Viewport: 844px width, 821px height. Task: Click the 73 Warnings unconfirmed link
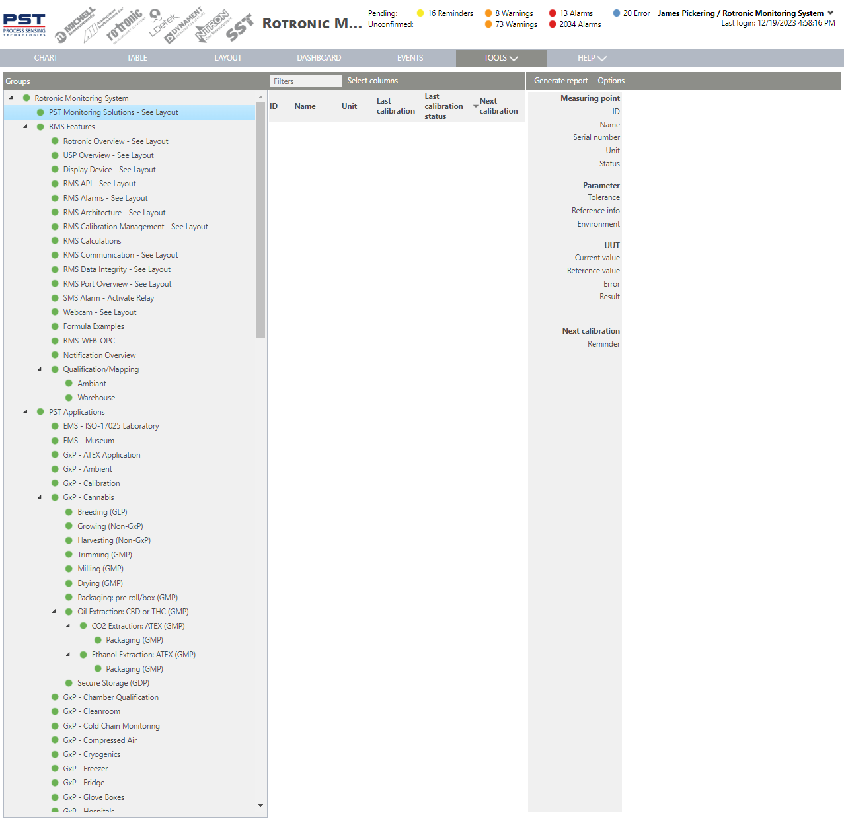point(516,24)
